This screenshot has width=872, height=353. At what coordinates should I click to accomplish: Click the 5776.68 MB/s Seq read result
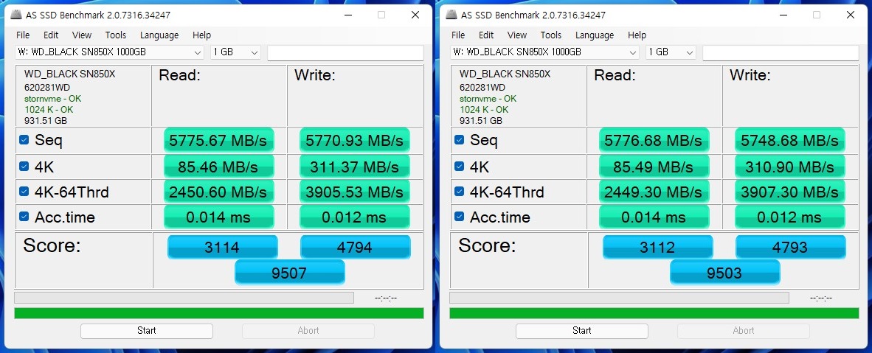[654, 140]
